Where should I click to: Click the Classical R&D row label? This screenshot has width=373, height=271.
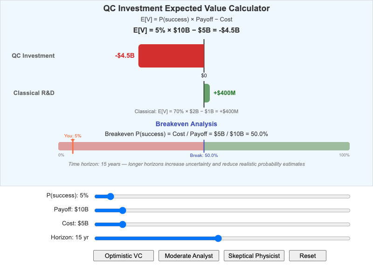click(x=34, y=93)
